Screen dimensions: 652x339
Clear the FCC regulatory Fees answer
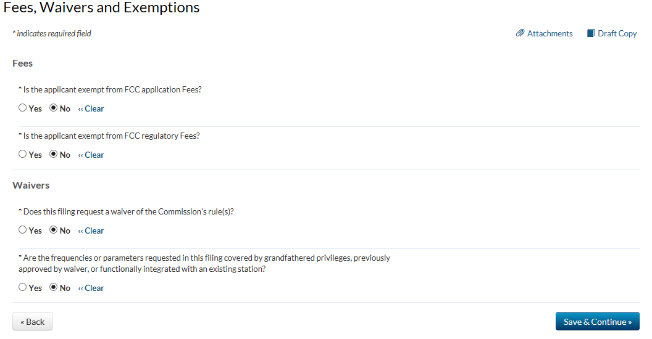pyautogui.click(x=91, y=155)
